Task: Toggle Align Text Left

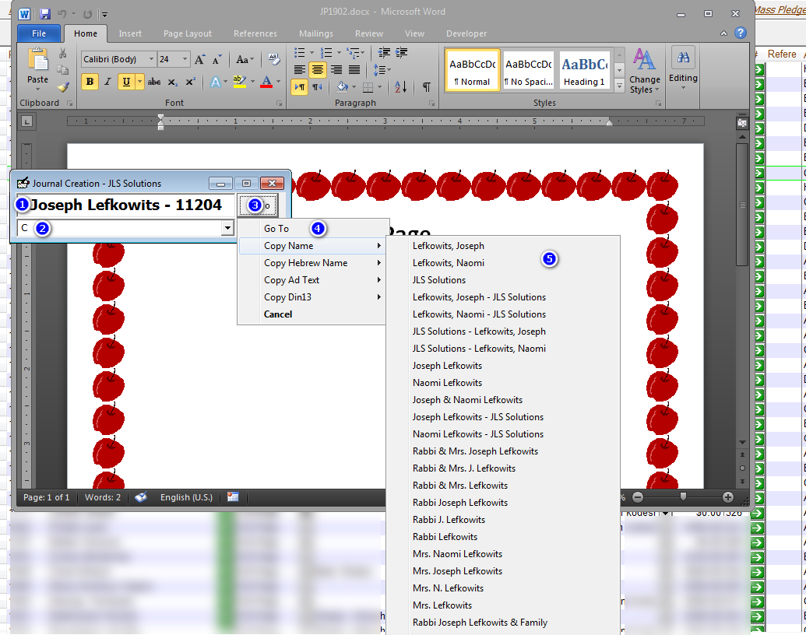Action: 300,69
